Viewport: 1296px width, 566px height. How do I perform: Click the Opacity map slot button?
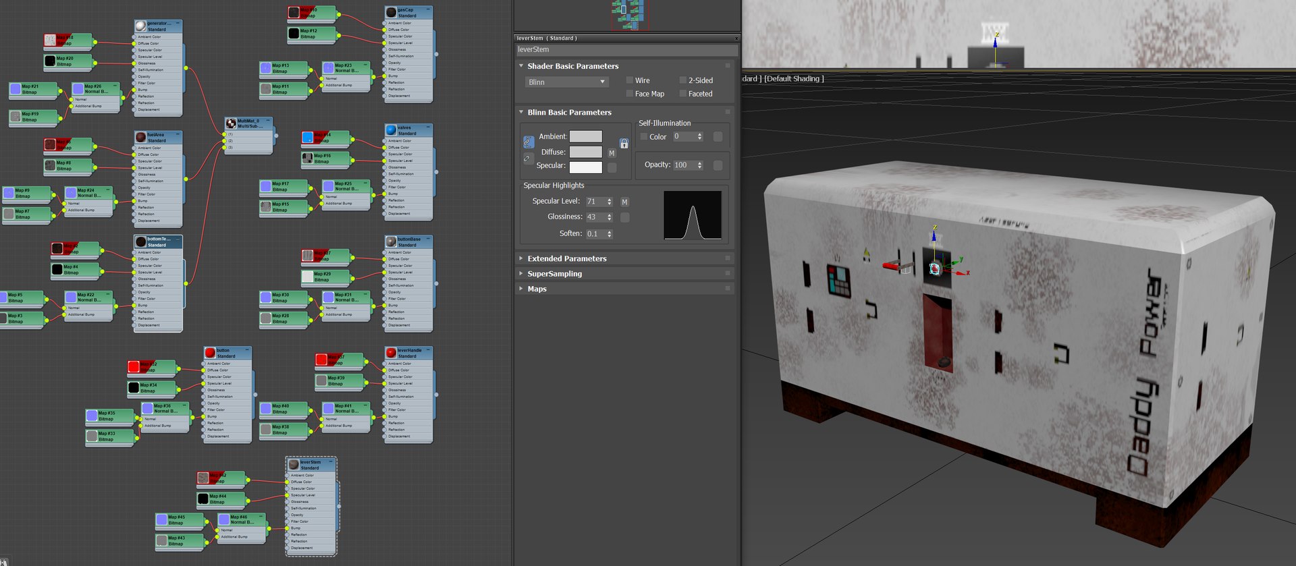[718, 165]
